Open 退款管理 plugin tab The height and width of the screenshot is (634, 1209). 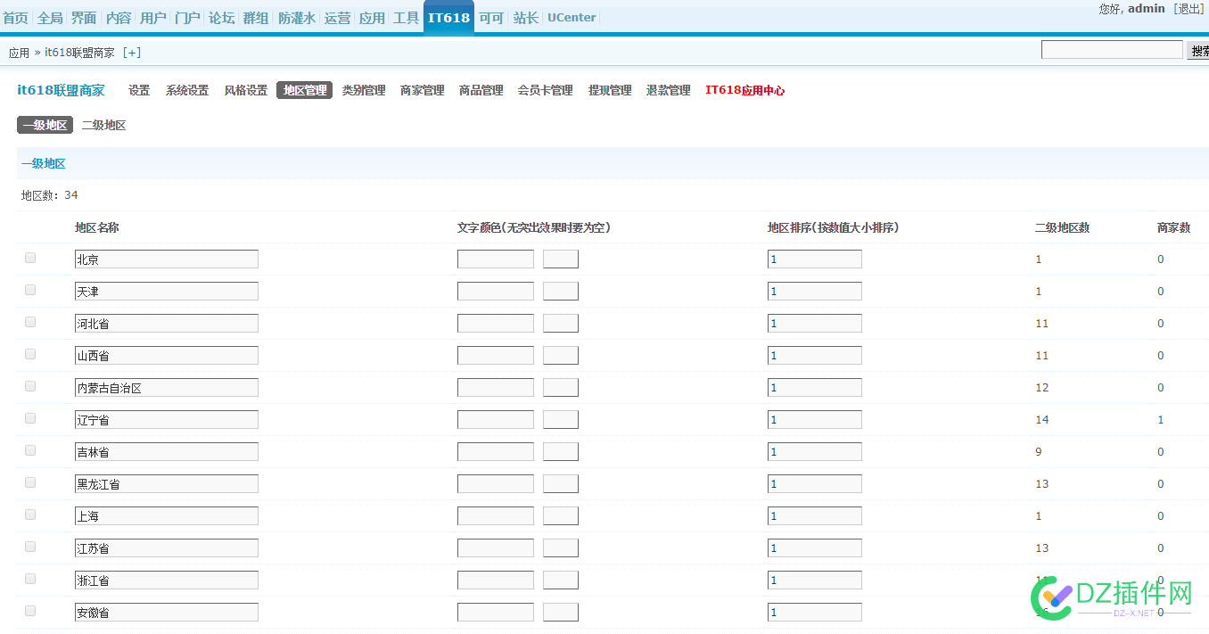pos(669,90)
